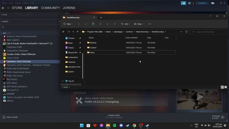Select the Content folder

click(131, 48)
